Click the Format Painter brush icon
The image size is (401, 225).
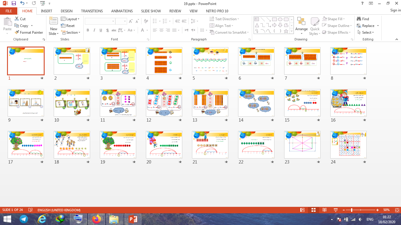pos(17,33)
